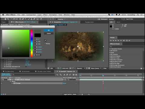The width and height of the screenshot is (145, 109).
Task: Jump to first frame in Preview panel
Action: 111,41
